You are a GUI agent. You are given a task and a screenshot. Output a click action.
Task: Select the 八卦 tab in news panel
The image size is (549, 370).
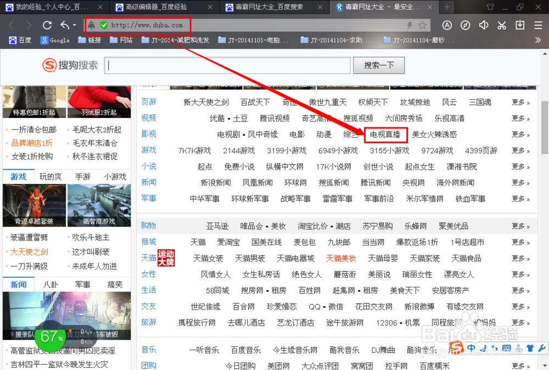(x=51, y=284)
